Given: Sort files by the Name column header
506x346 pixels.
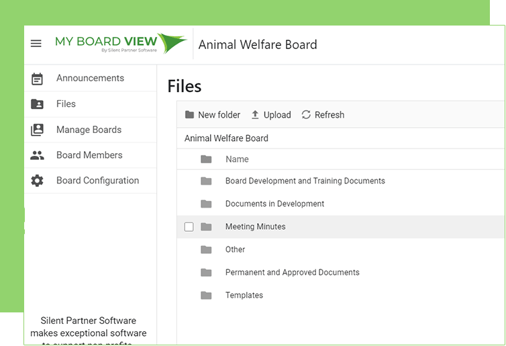Looking at the screenshot, I should click(x=237, y=159).
